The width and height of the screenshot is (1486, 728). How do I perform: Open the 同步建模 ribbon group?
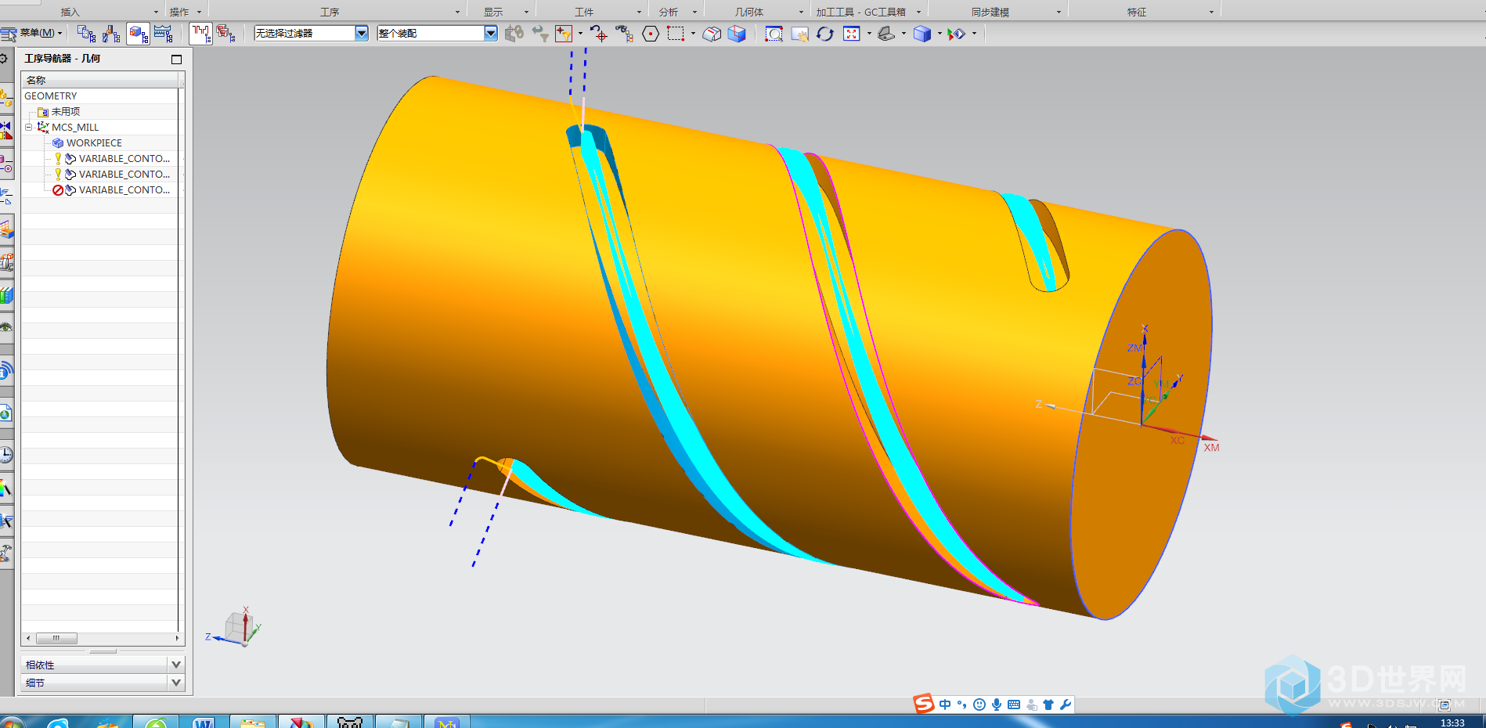(x=990, y=12)
